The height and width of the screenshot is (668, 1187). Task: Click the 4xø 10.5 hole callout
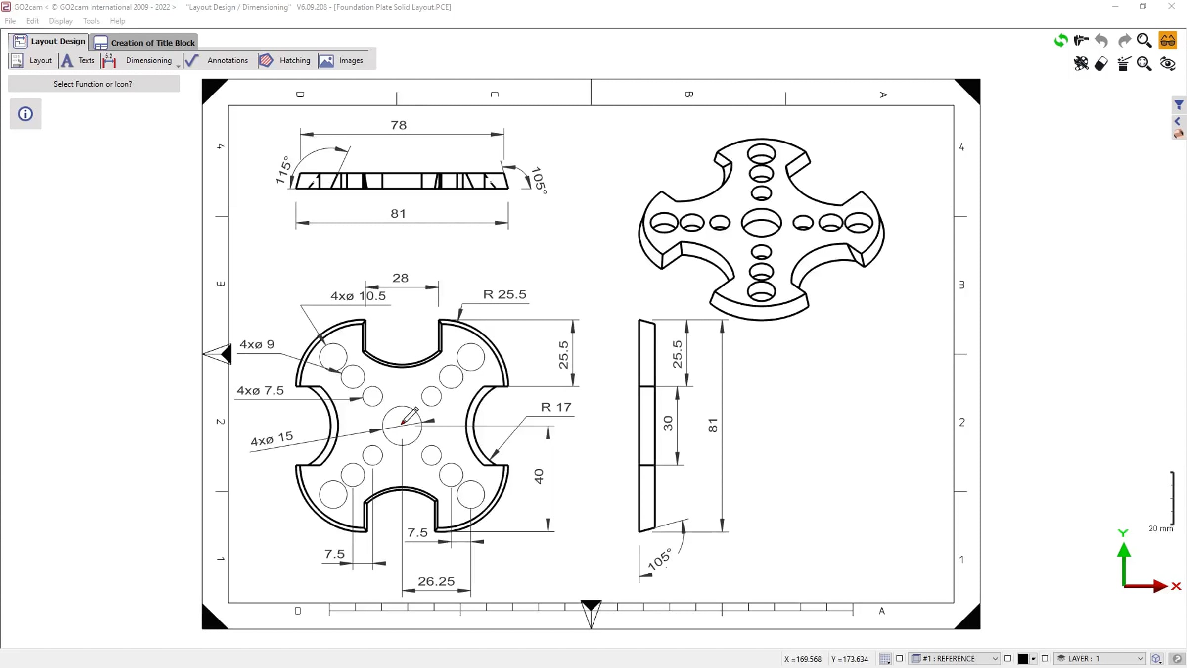pyautogui.click(x=358, y=296)
